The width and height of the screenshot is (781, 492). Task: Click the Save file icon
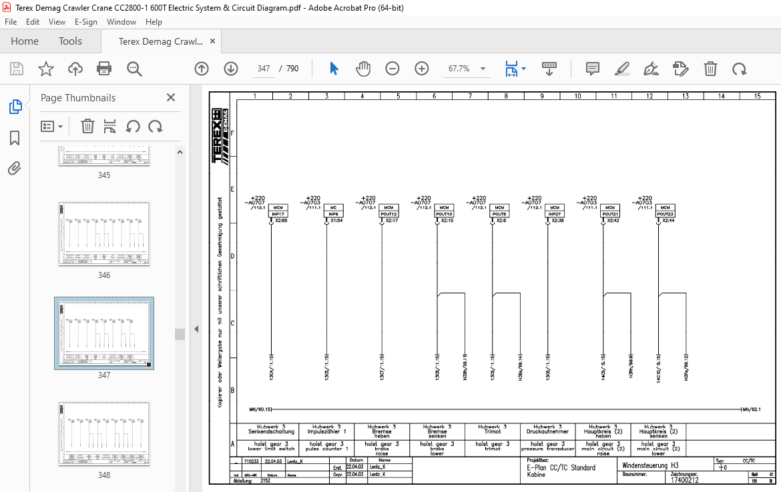tap(17, 69)
